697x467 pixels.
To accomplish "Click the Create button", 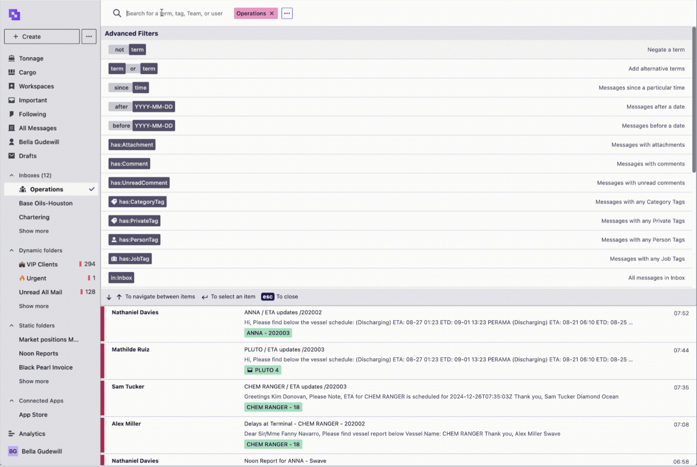I will (42, 37).
